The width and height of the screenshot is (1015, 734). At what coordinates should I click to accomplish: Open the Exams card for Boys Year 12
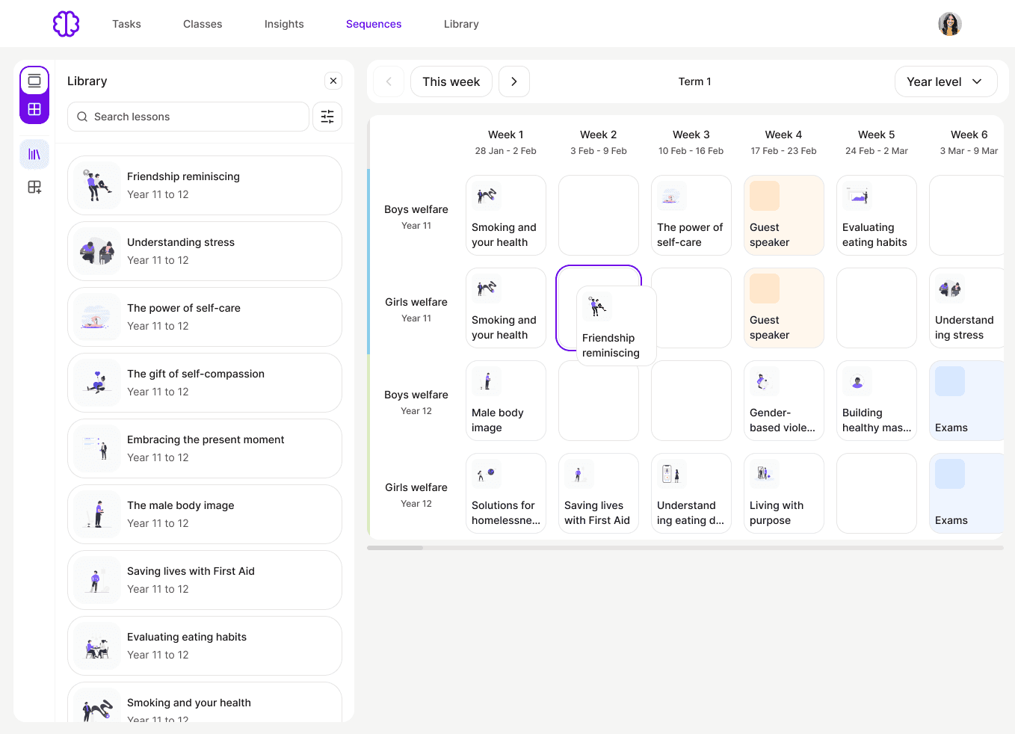point(966,401)
